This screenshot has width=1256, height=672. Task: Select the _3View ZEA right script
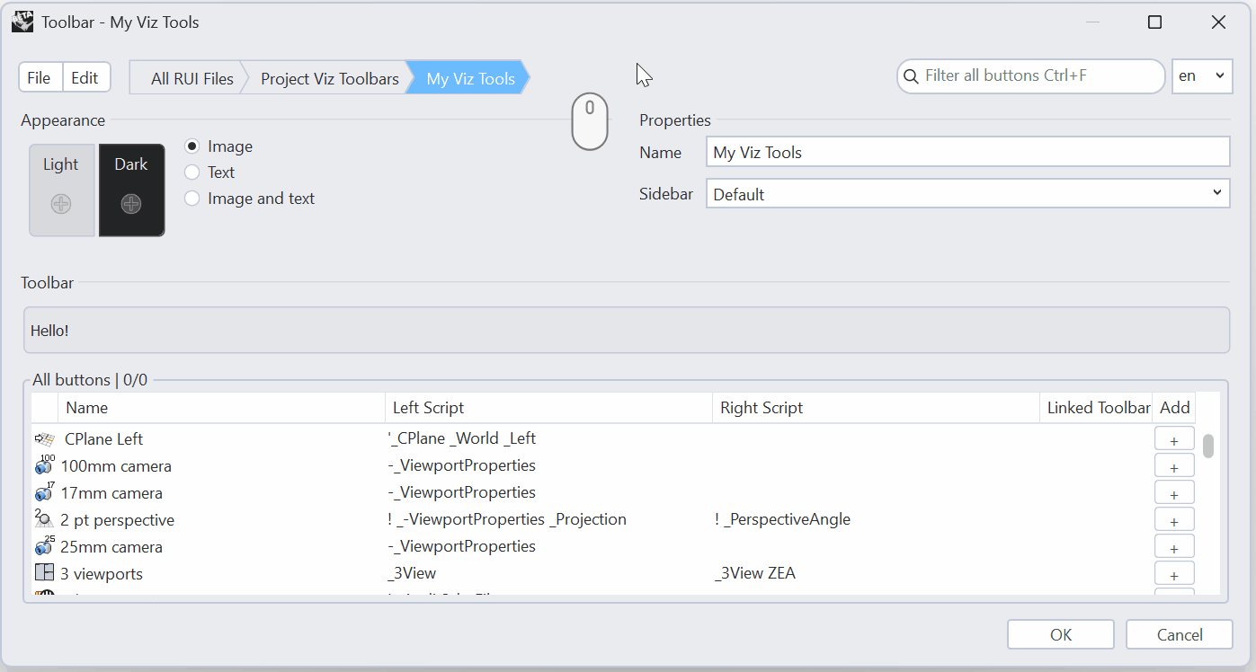(x=755, y=573)
